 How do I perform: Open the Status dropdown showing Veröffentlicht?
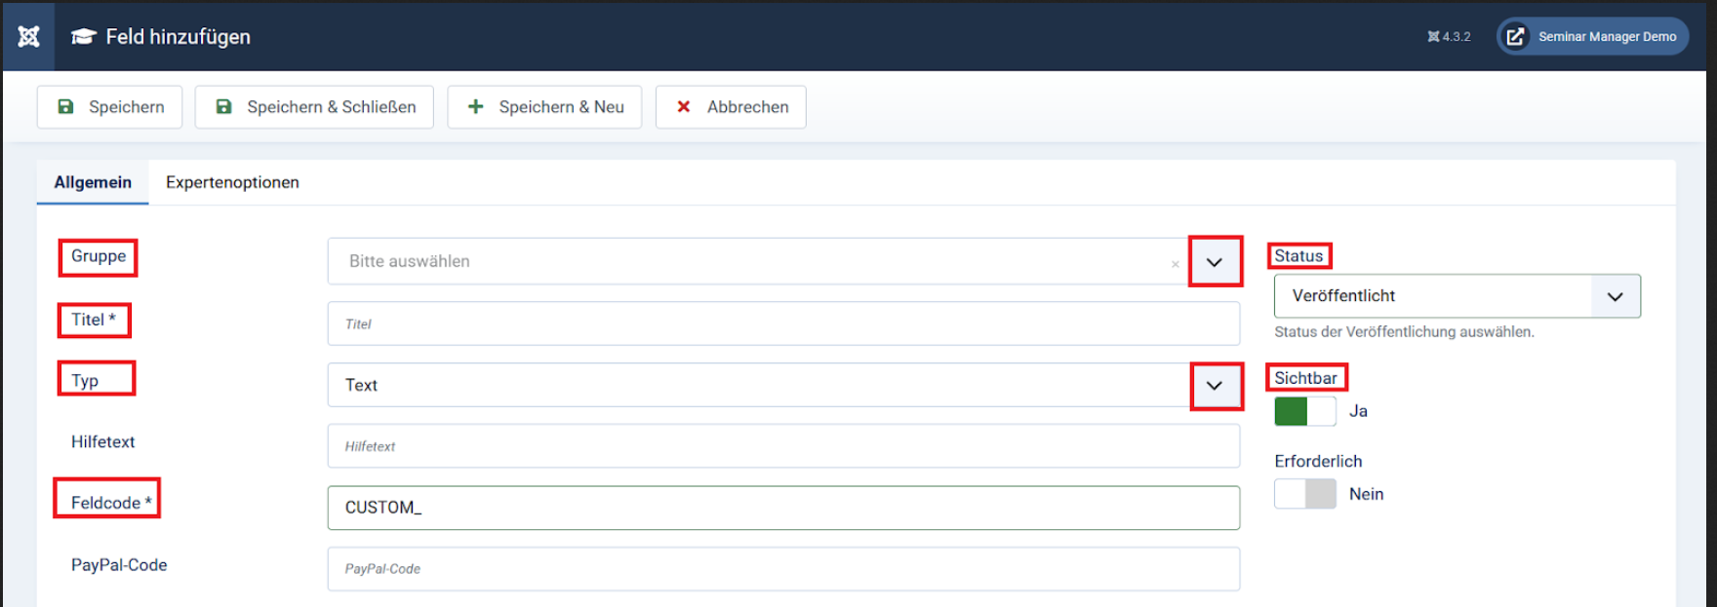pyautogui.click(x=1457, y=296)
